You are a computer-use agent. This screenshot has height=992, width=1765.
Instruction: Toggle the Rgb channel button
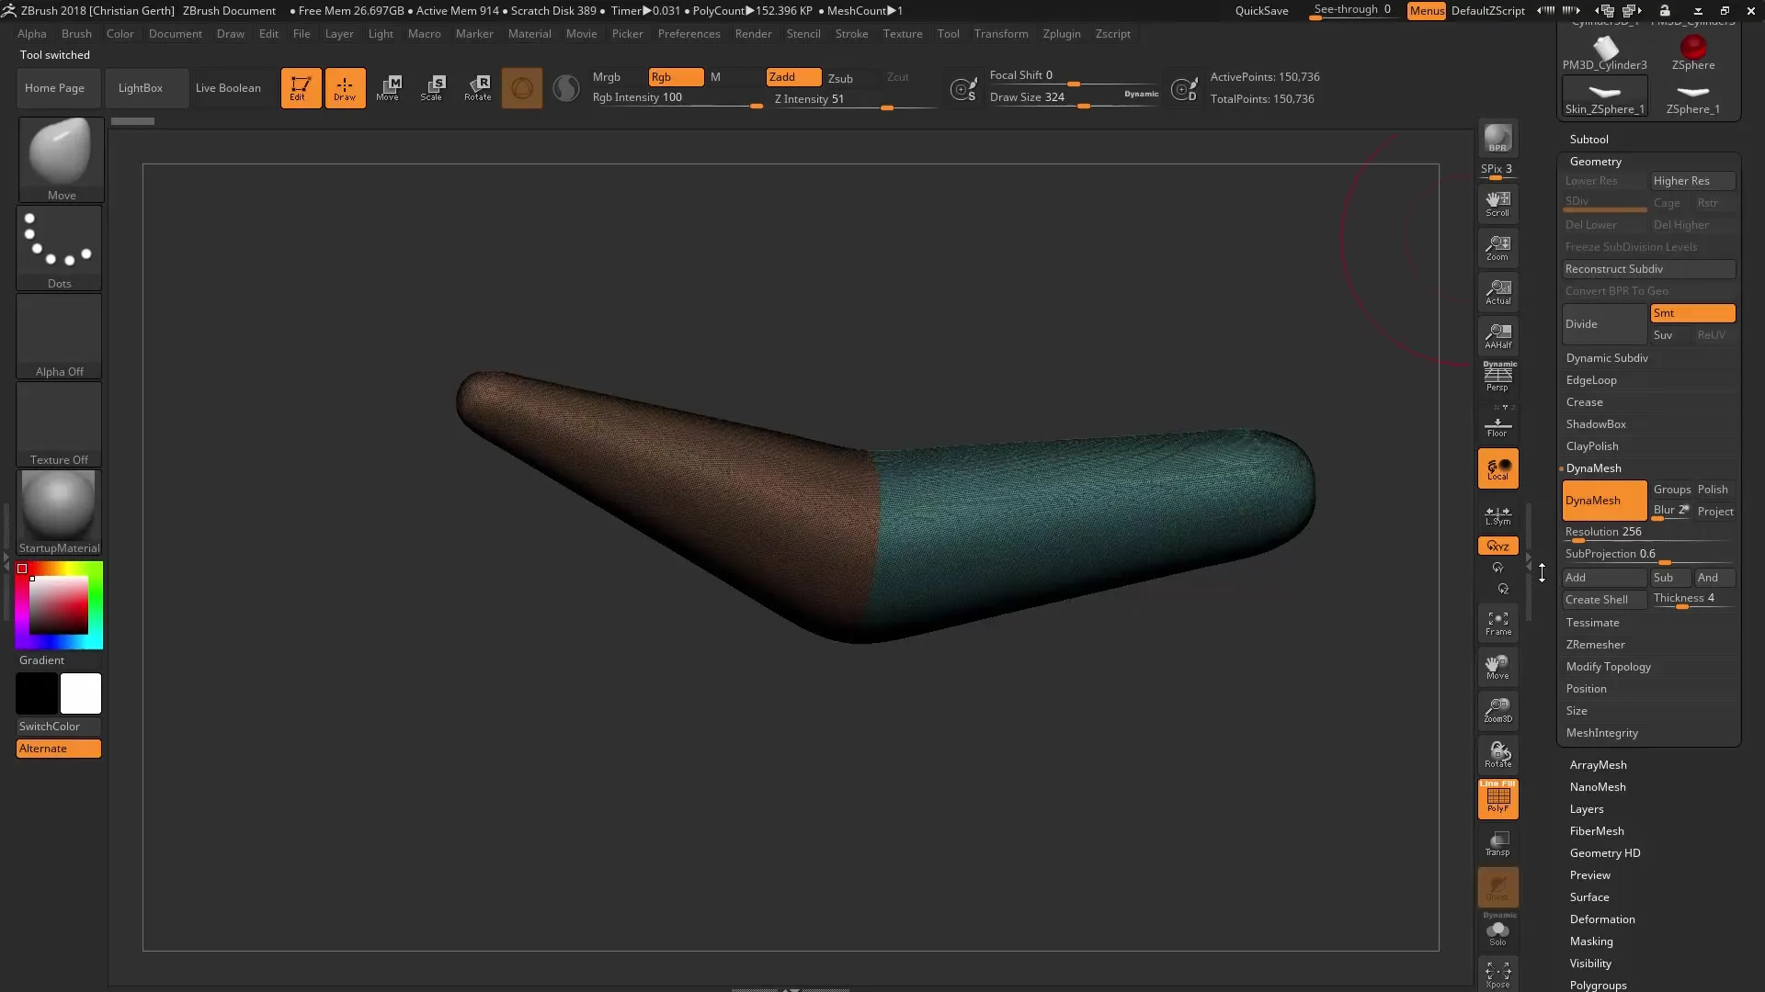click(x=676, y=77)
